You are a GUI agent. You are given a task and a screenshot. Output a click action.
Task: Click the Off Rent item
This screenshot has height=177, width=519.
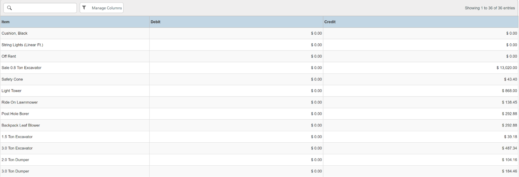9,56
